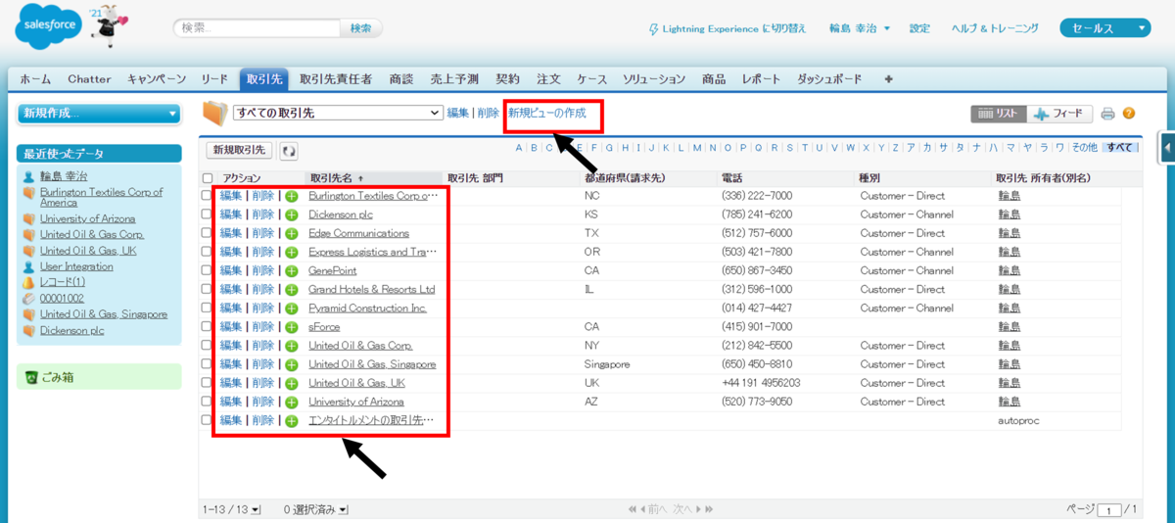Viewport: 1175px width, 523px height.
Task: Open the 1-13 / 13 records-per-page dropdown
Action: click(x=232, y=509)
